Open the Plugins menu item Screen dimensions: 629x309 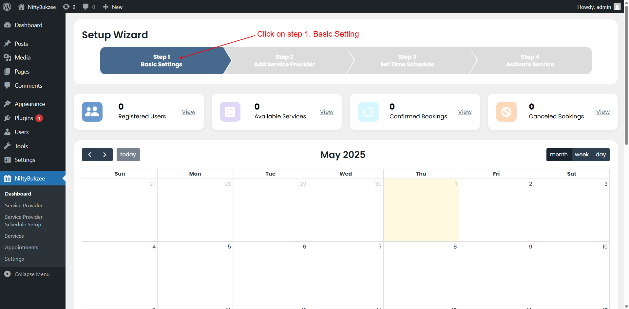24,118
